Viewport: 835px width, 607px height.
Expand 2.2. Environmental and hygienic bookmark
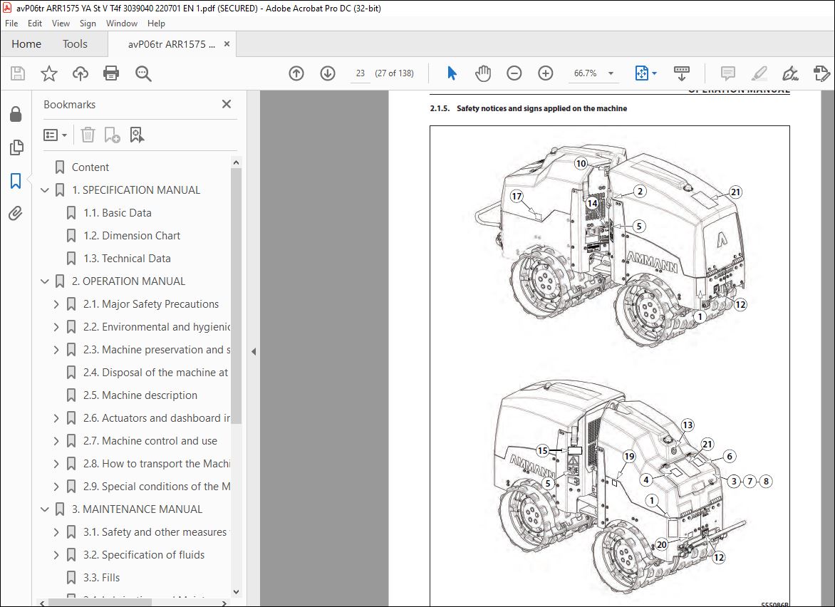coord(56,327)
